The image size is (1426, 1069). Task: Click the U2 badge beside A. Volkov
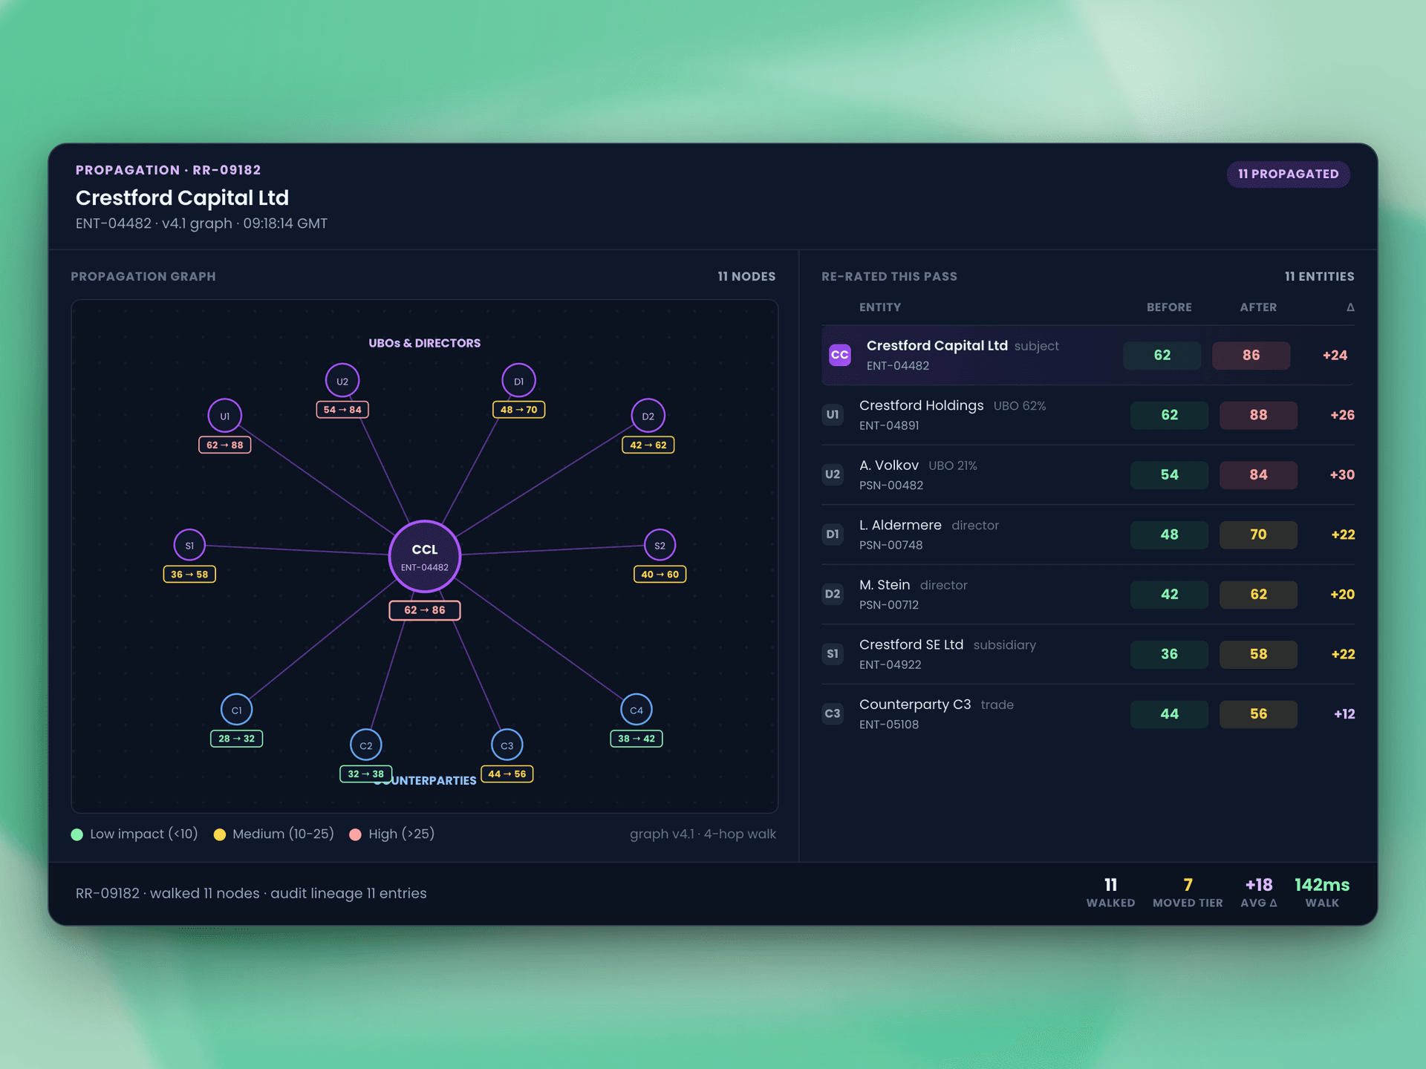click(833, 474)
